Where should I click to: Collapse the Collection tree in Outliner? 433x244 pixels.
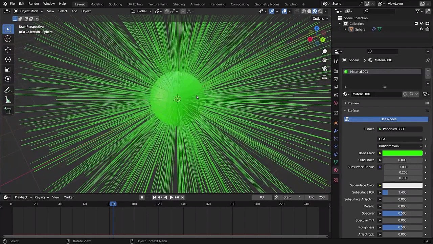[x=340, y=24]
